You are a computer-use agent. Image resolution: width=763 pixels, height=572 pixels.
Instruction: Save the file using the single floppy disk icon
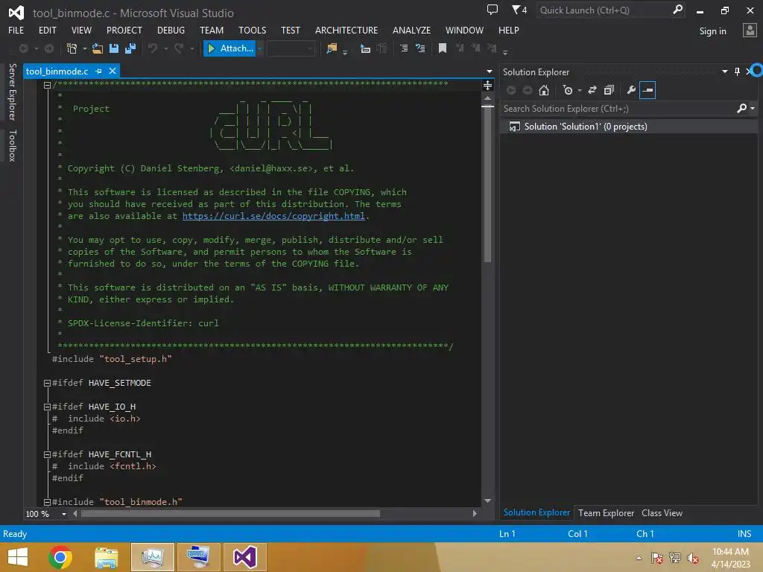pos(114,48)
